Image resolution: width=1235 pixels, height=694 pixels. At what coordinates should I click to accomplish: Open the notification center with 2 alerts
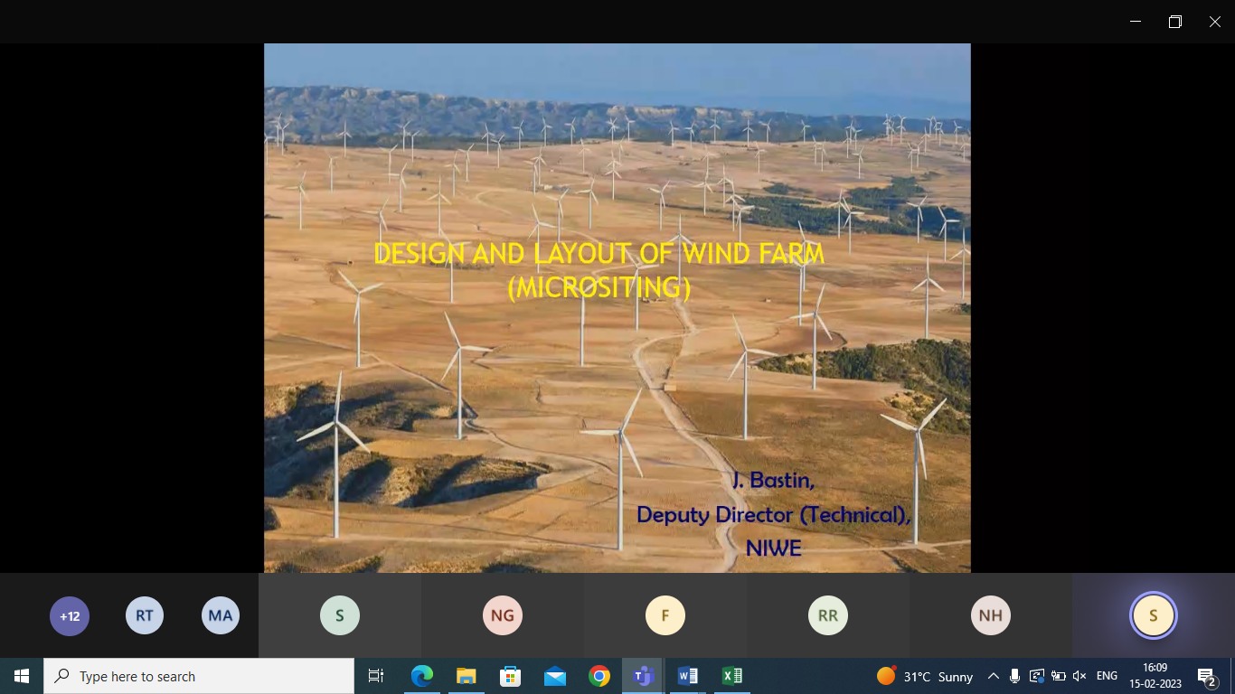click(x=1206, y=676)
